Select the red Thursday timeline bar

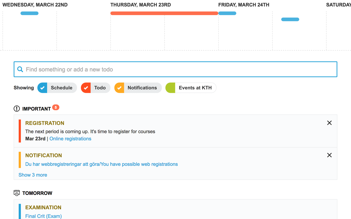(164, 13)
